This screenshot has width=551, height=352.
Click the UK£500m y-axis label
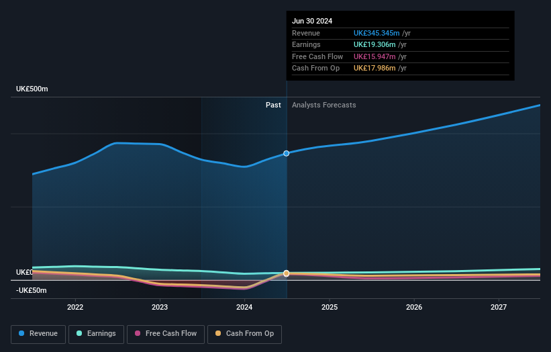(x=32, y=89)
